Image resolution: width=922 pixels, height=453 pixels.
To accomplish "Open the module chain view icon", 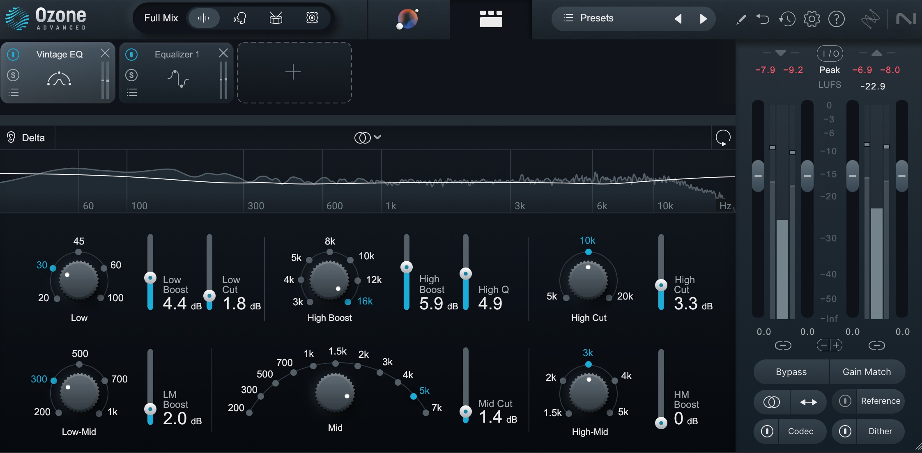I will 491,19.
